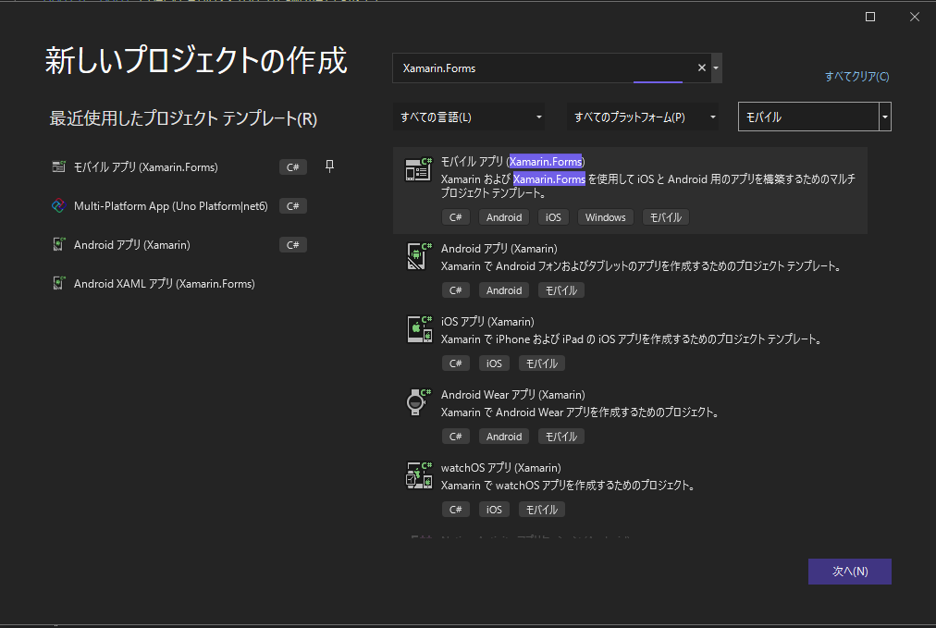Click the recent Android XAML アプリ icon
The image size is (936, 628).
(x=58, y=284)
